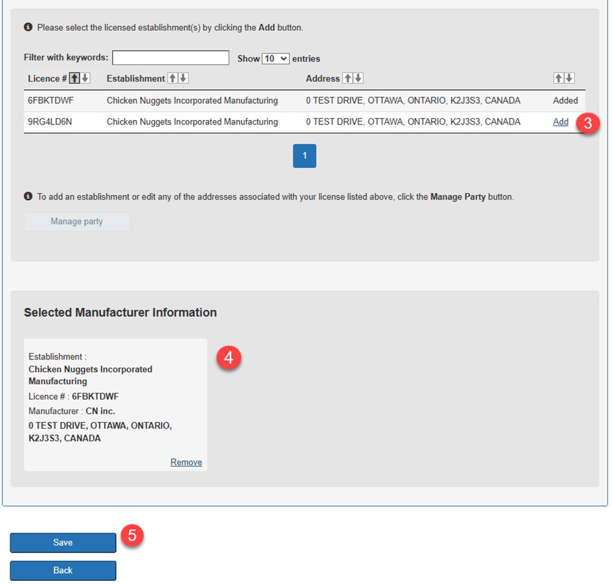Sort Licence # column descending

pyautogui.click(x=85, y=78)
